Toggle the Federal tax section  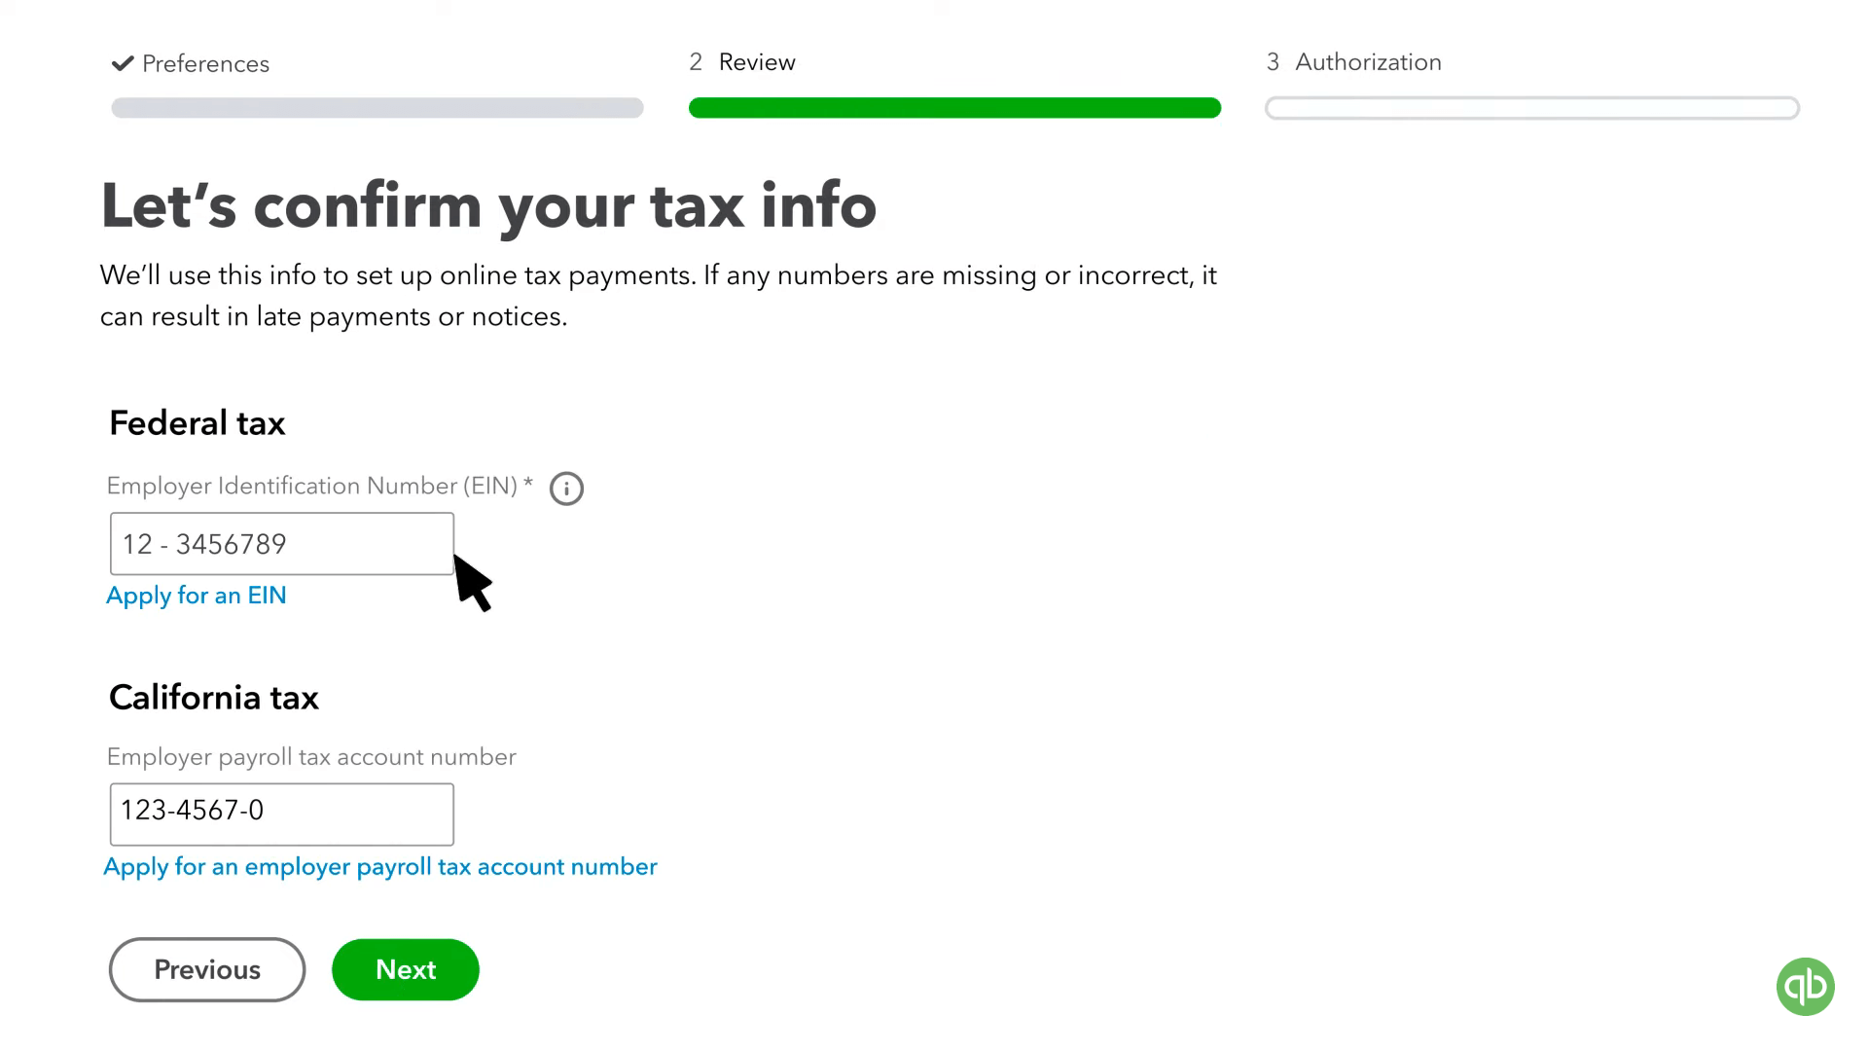tap(198, 422)
